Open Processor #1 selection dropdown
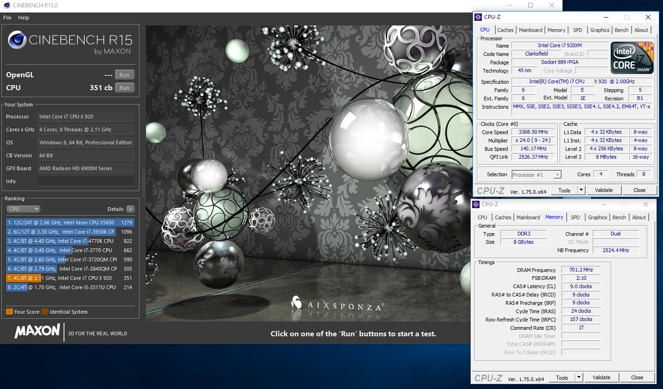 click(537, 174)
